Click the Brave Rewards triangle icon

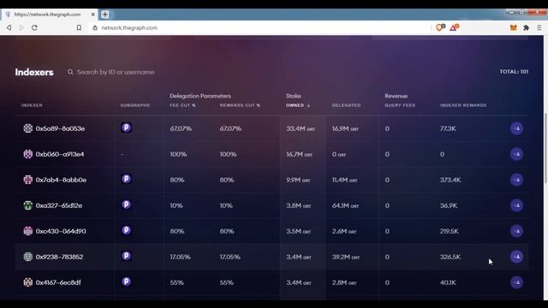[454, 27]
